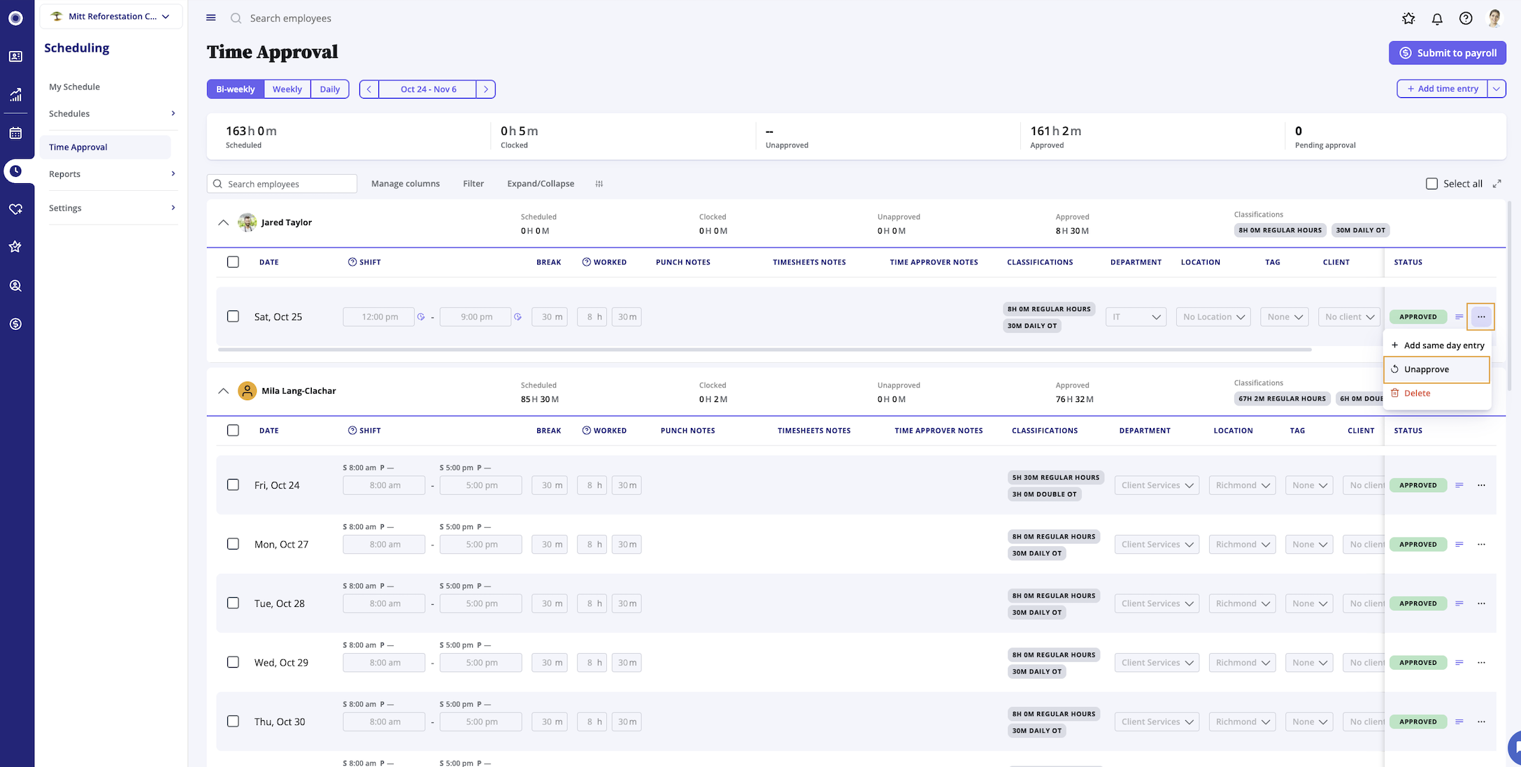Viewport: 1521px width, 767px height.
Task: Click the column settings sliders icon
Action: tap(599, 184)
